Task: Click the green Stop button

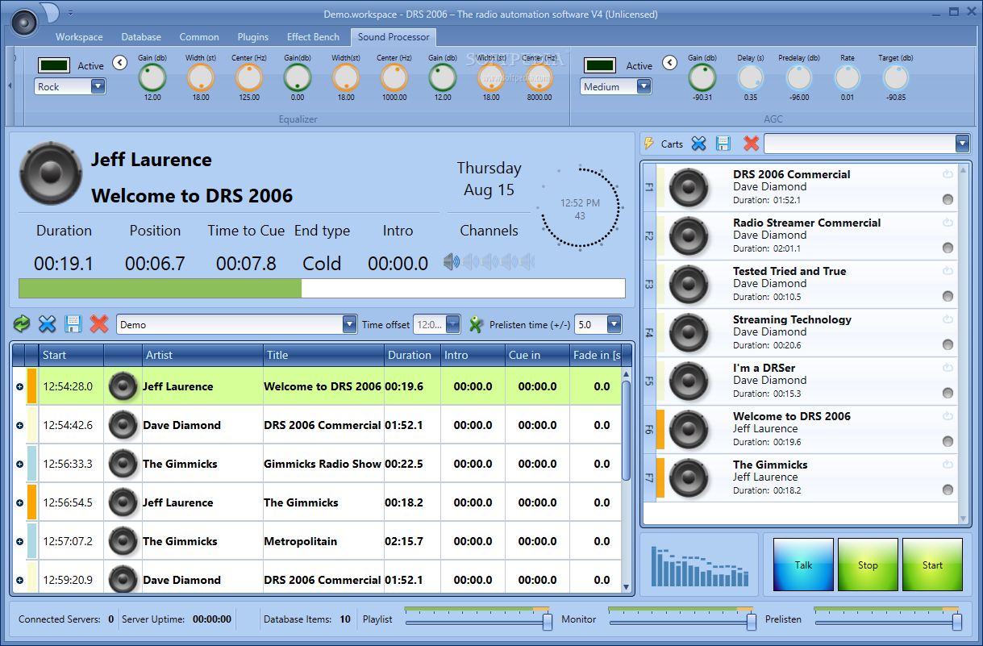Action: click(x=868, y=565)
